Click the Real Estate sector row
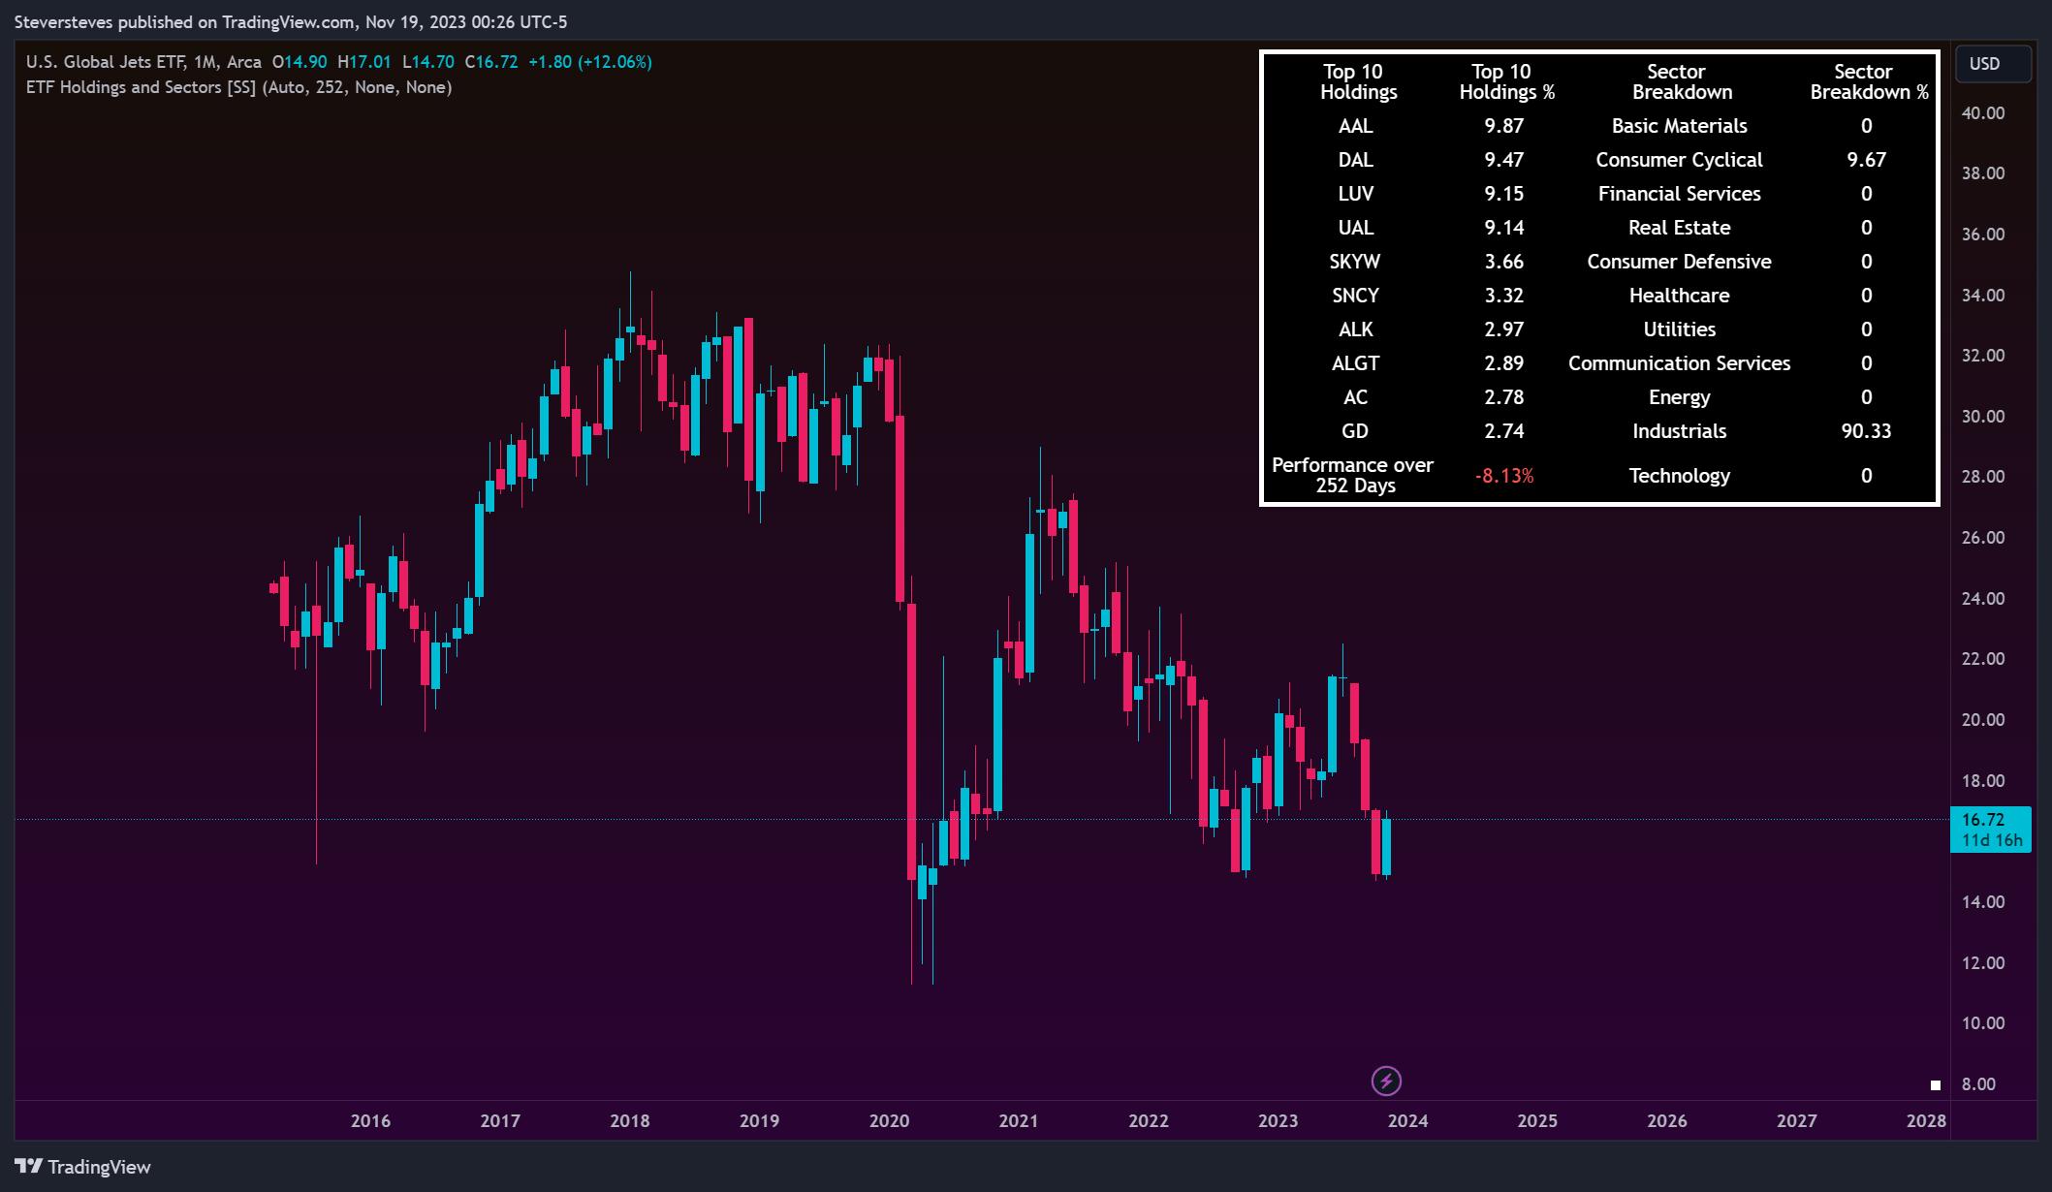2052x1192 pixels. tap(1679, 228)
